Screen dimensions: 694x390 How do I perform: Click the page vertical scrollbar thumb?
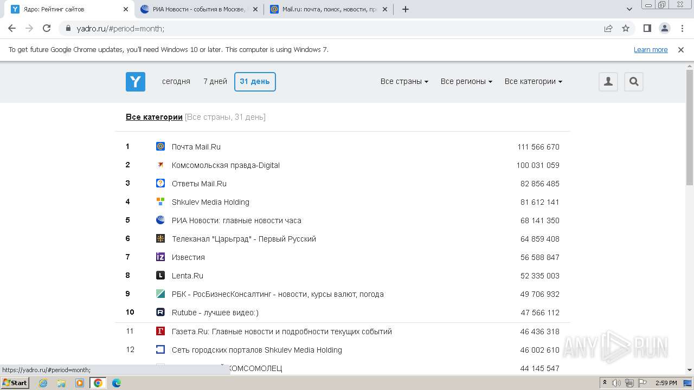point(690,128)
